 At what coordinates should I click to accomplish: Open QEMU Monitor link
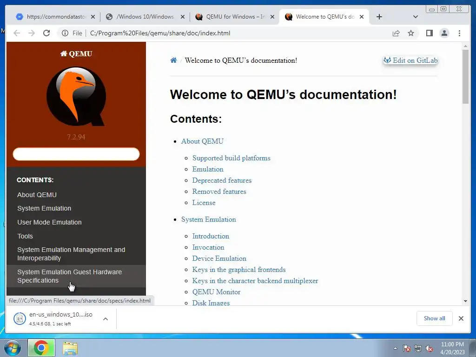pyautogui.click(x=217, y=292)
